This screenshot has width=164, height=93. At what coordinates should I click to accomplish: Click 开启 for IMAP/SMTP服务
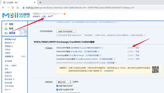[x=137, y=52]
